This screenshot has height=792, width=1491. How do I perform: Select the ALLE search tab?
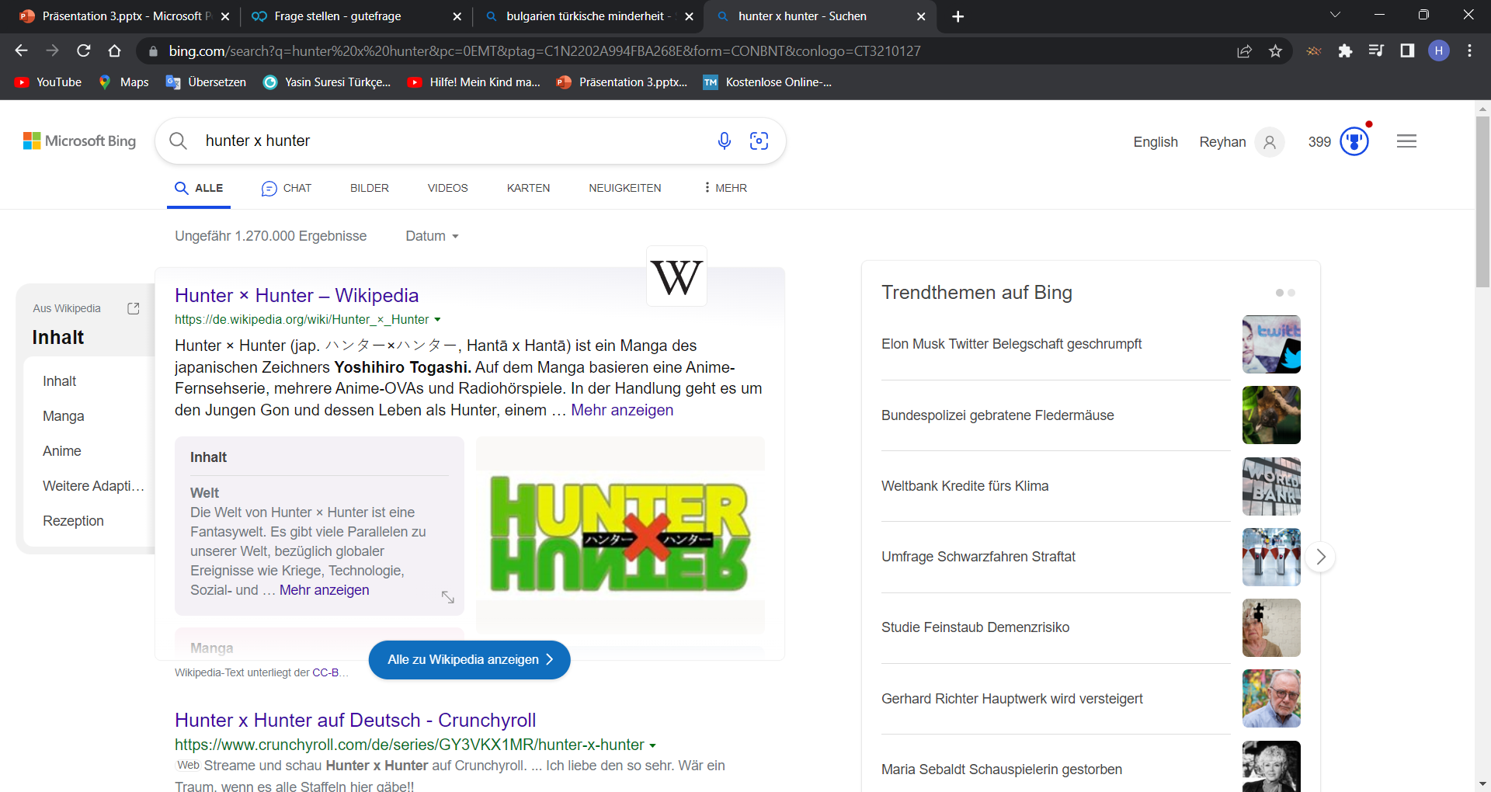pyautogui.click(x=199, y=188)
